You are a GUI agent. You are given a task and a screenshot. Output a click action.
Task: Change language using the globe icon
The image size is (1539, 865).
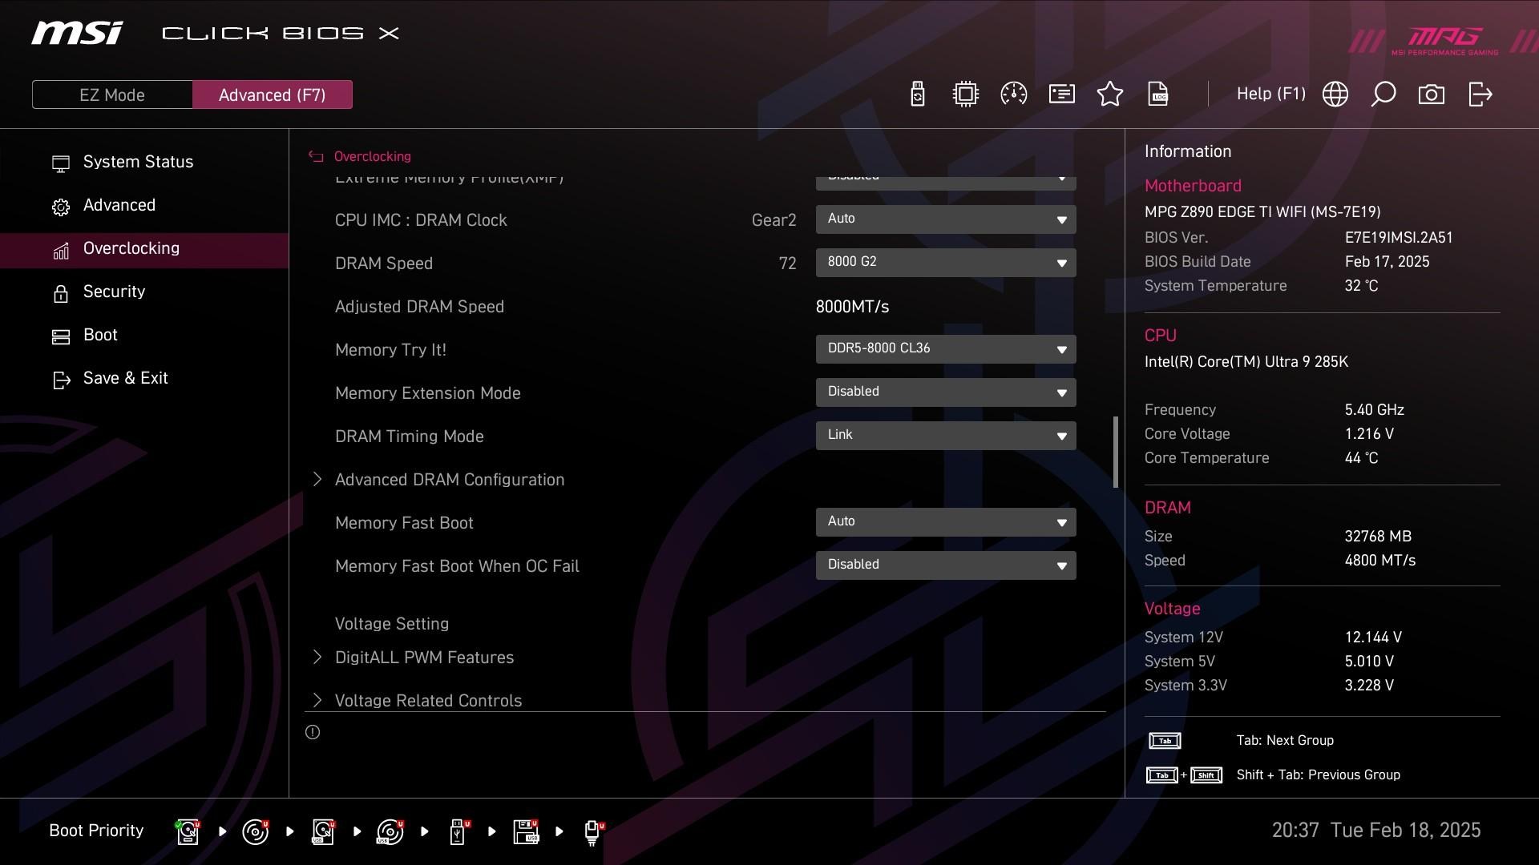coord(1335,95)
